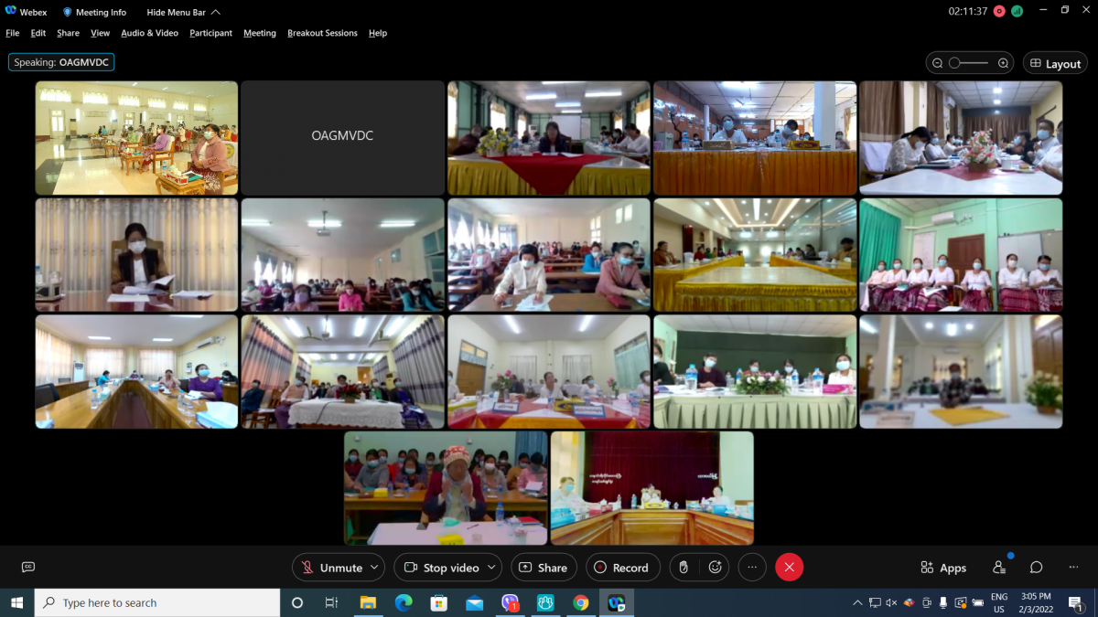The height and width of the screenshot is (617, 1098).
Task: Toggle Record for this meeting
Action: pyautogui.click(x=621, y=568)
